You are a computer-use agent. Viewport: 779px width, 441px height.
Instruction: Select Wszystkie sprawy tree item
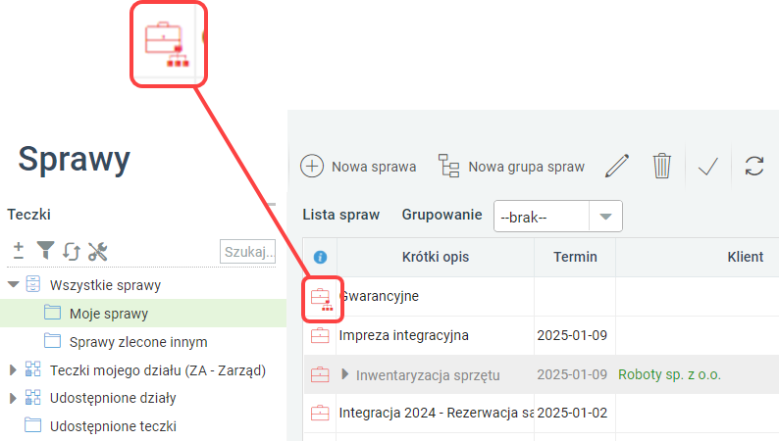105,285
